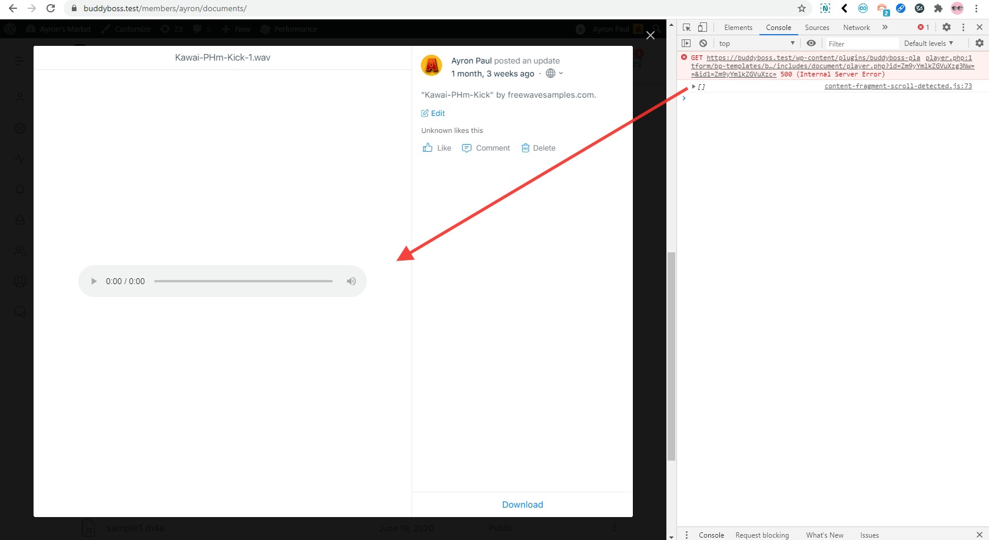Mute the audio player volume
This screenshot has height=540, width=989.
point(351,281)
